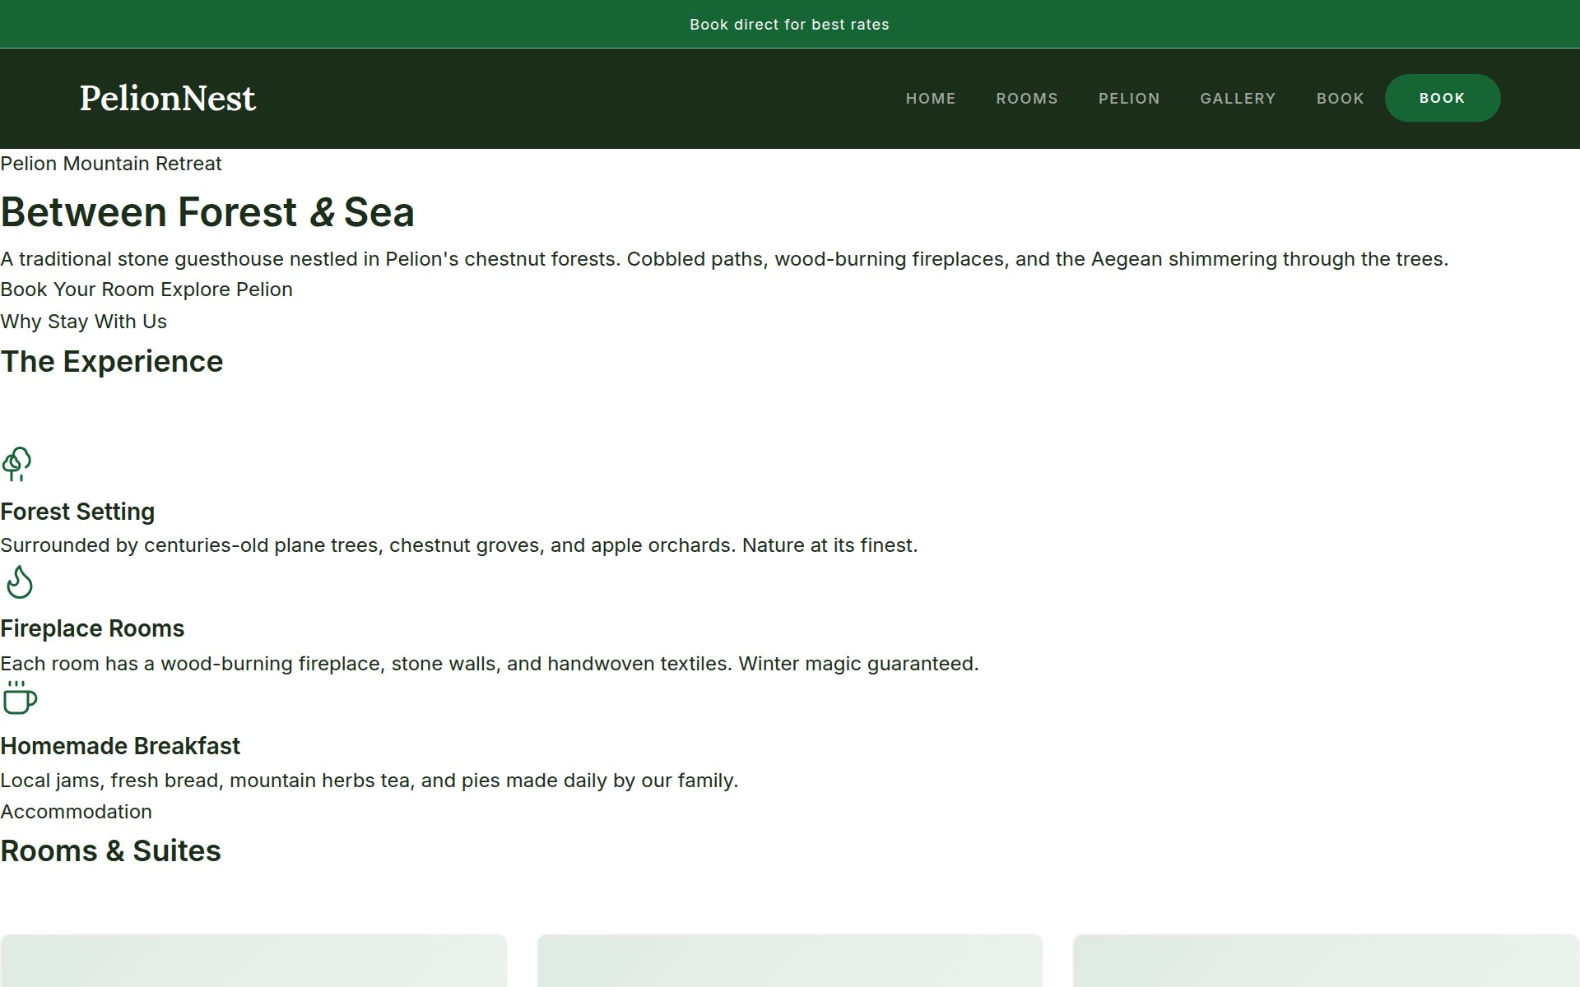Click the 'Homemade Breakfast' title
This screenshot has height=987, width=1580.
tap(120, 746)
